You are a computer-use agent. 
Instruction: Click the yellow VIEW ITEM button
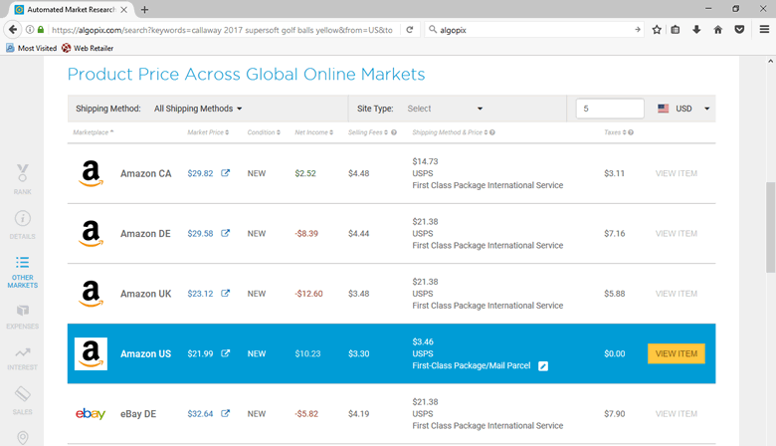(676, 353)
